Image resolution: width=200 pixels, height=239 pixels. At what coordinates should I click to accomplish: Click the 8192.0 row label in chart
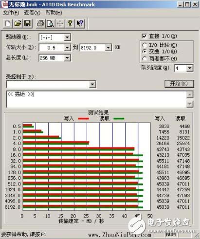(13, 207)
